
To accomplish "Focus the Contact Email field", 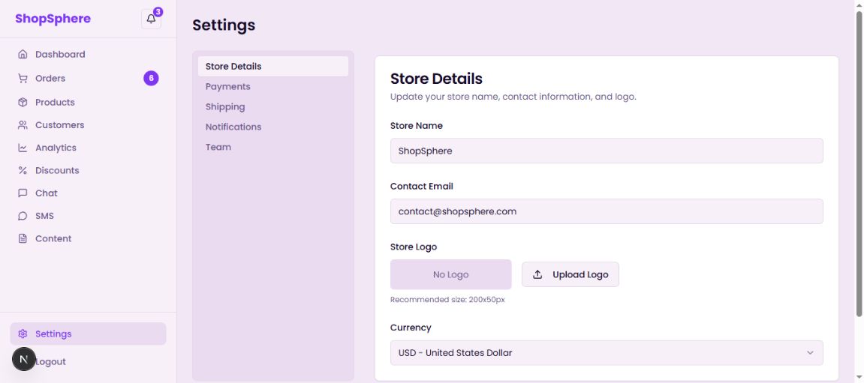I will (x=607, y=211).
